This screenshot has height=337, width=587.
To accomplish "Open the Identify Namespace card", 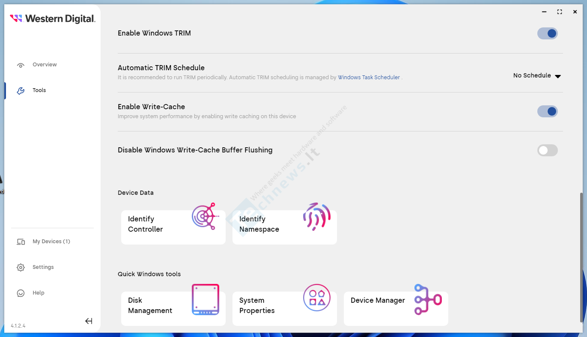I will coord(285,227).
